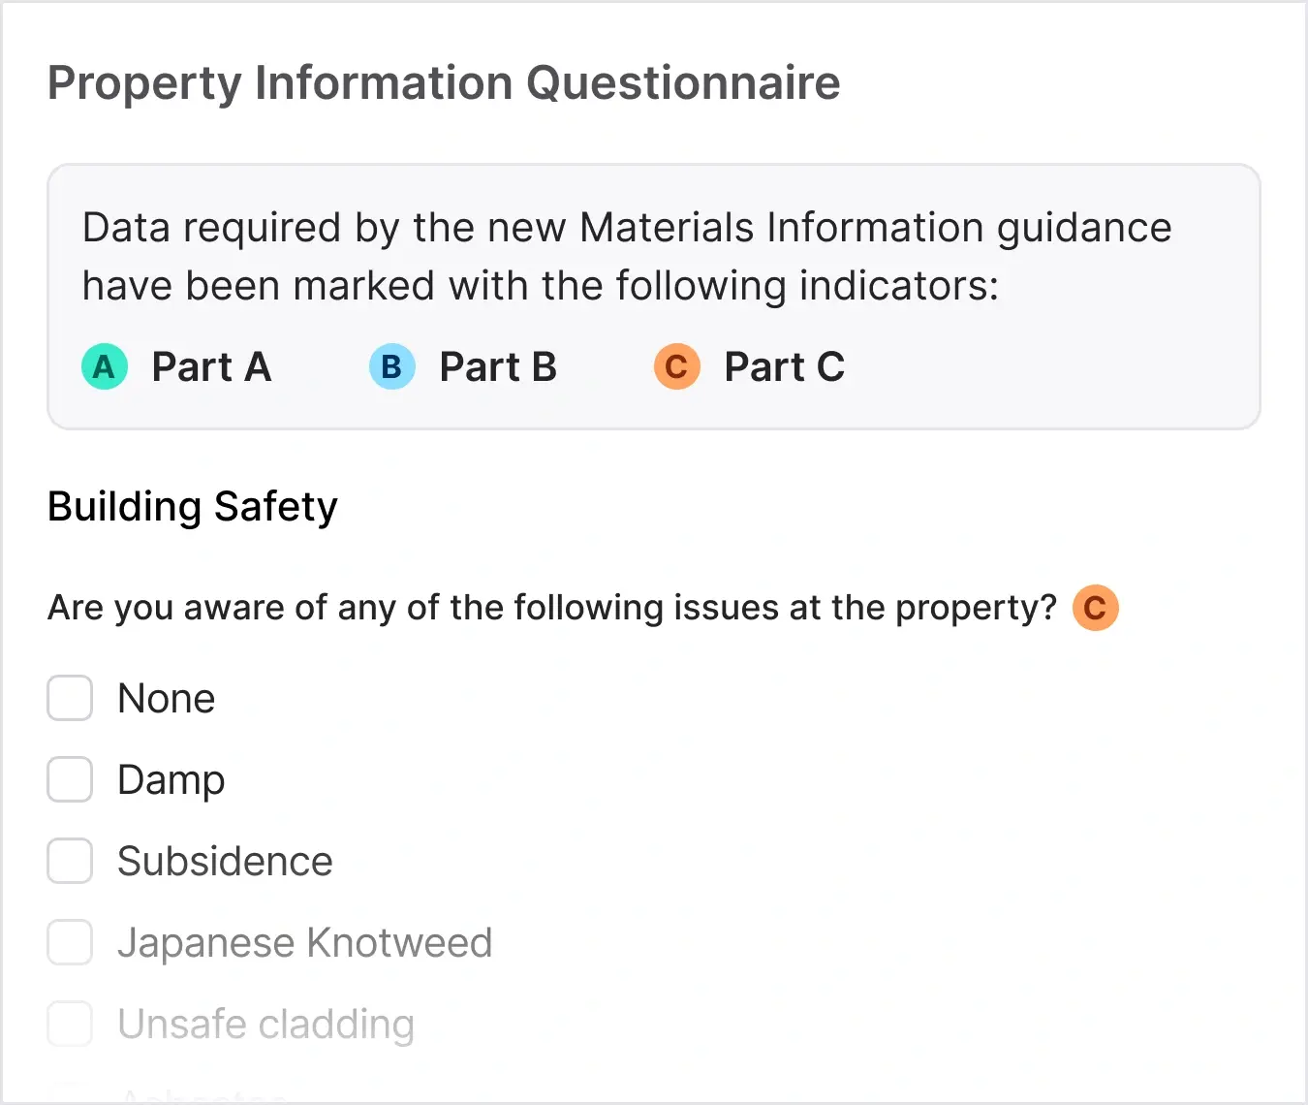Select the None checkbox
1308x1105 pixels.
click(69, 698)
